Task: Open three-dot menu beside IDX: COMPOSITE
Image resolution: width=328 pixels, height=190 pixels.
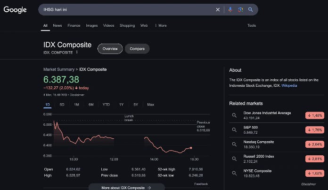Action: tap(77, 52)
